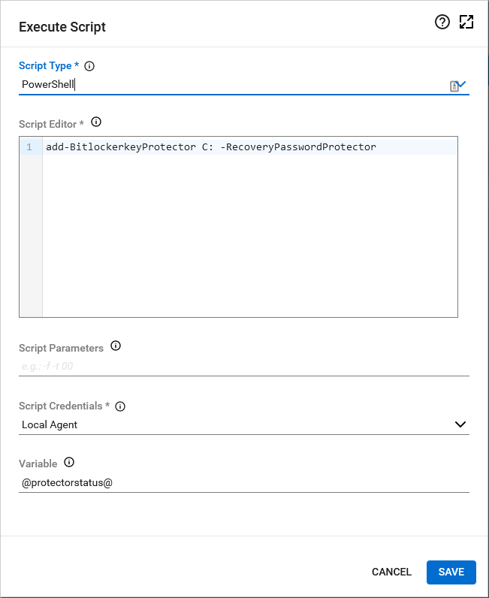489x598 pixels.
Task: Cancel the Execute Script dialog
Action: (x=391, y=572)
